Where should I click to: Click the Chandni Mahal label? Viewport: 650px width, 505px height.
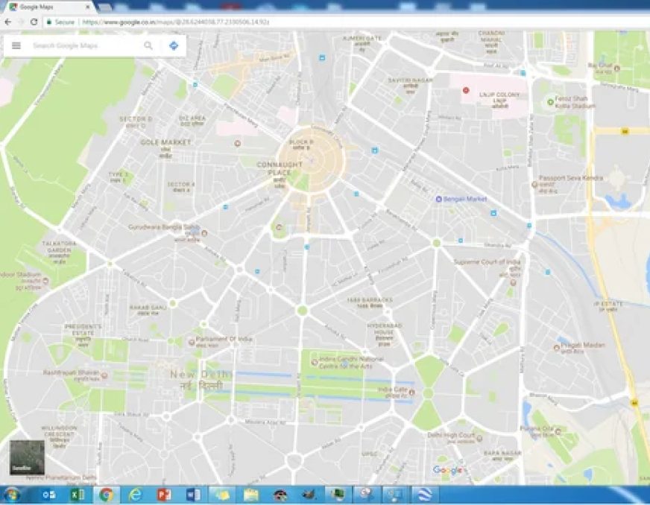(492, 36)
